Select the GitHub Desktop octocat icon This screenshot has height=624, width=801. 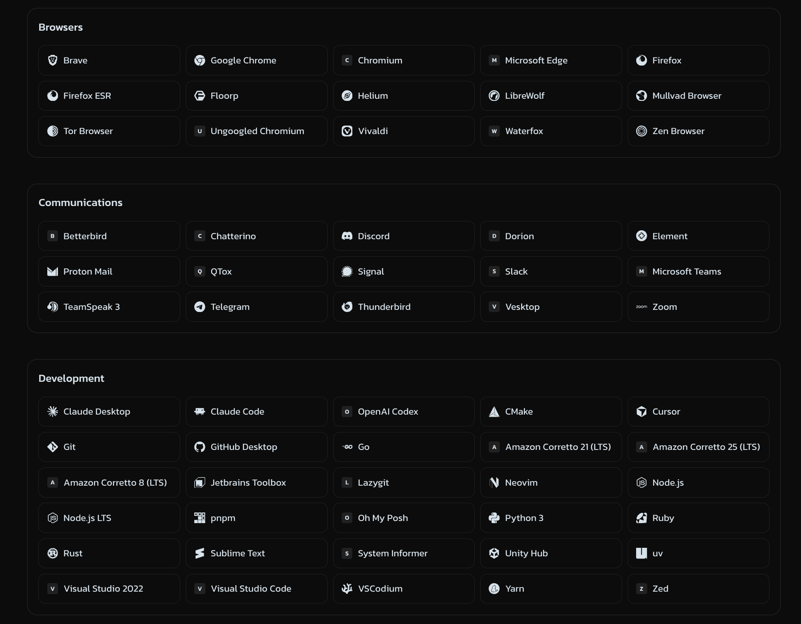point(200,447)
